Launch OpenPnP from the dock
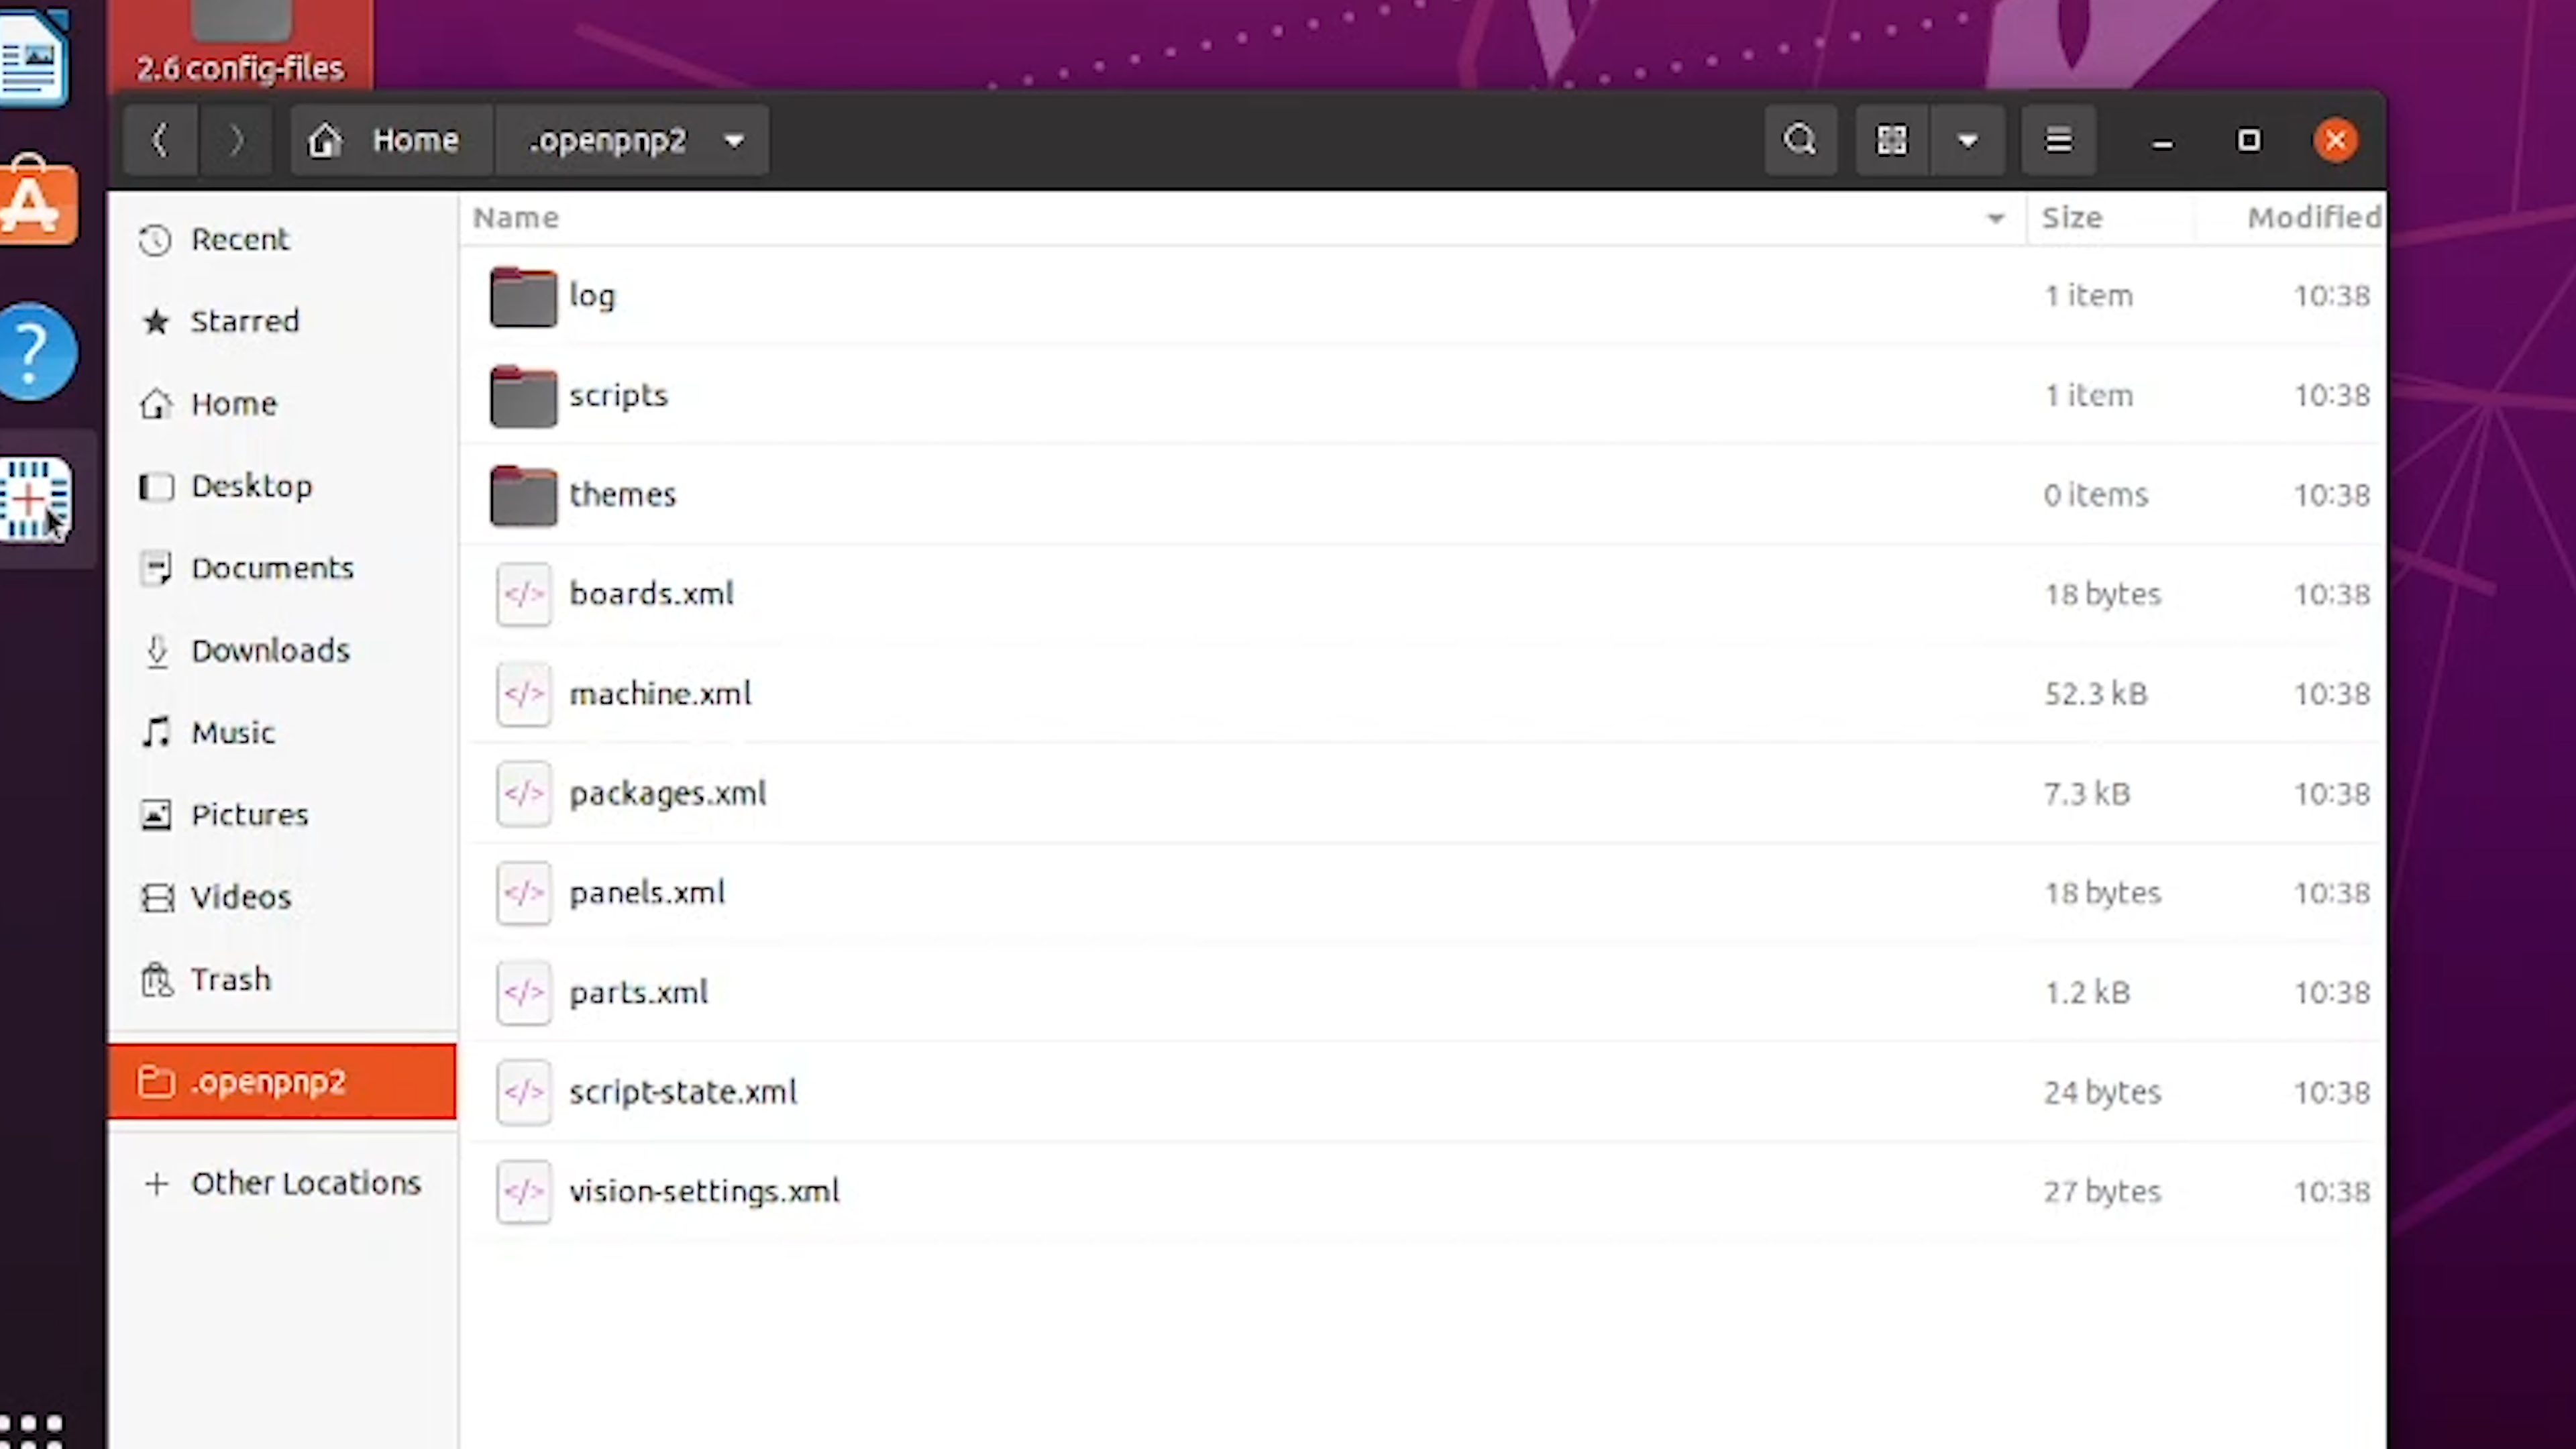The height and width of the screenshot is (1449, 2576). point(36,498)
